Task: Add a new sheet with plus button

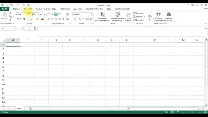Action: click(x=31, y=109)
